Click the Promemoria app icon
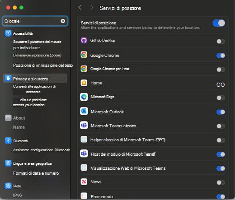This screenshot has height=200, width=235. pyautogui.click(x=84, y=196)
